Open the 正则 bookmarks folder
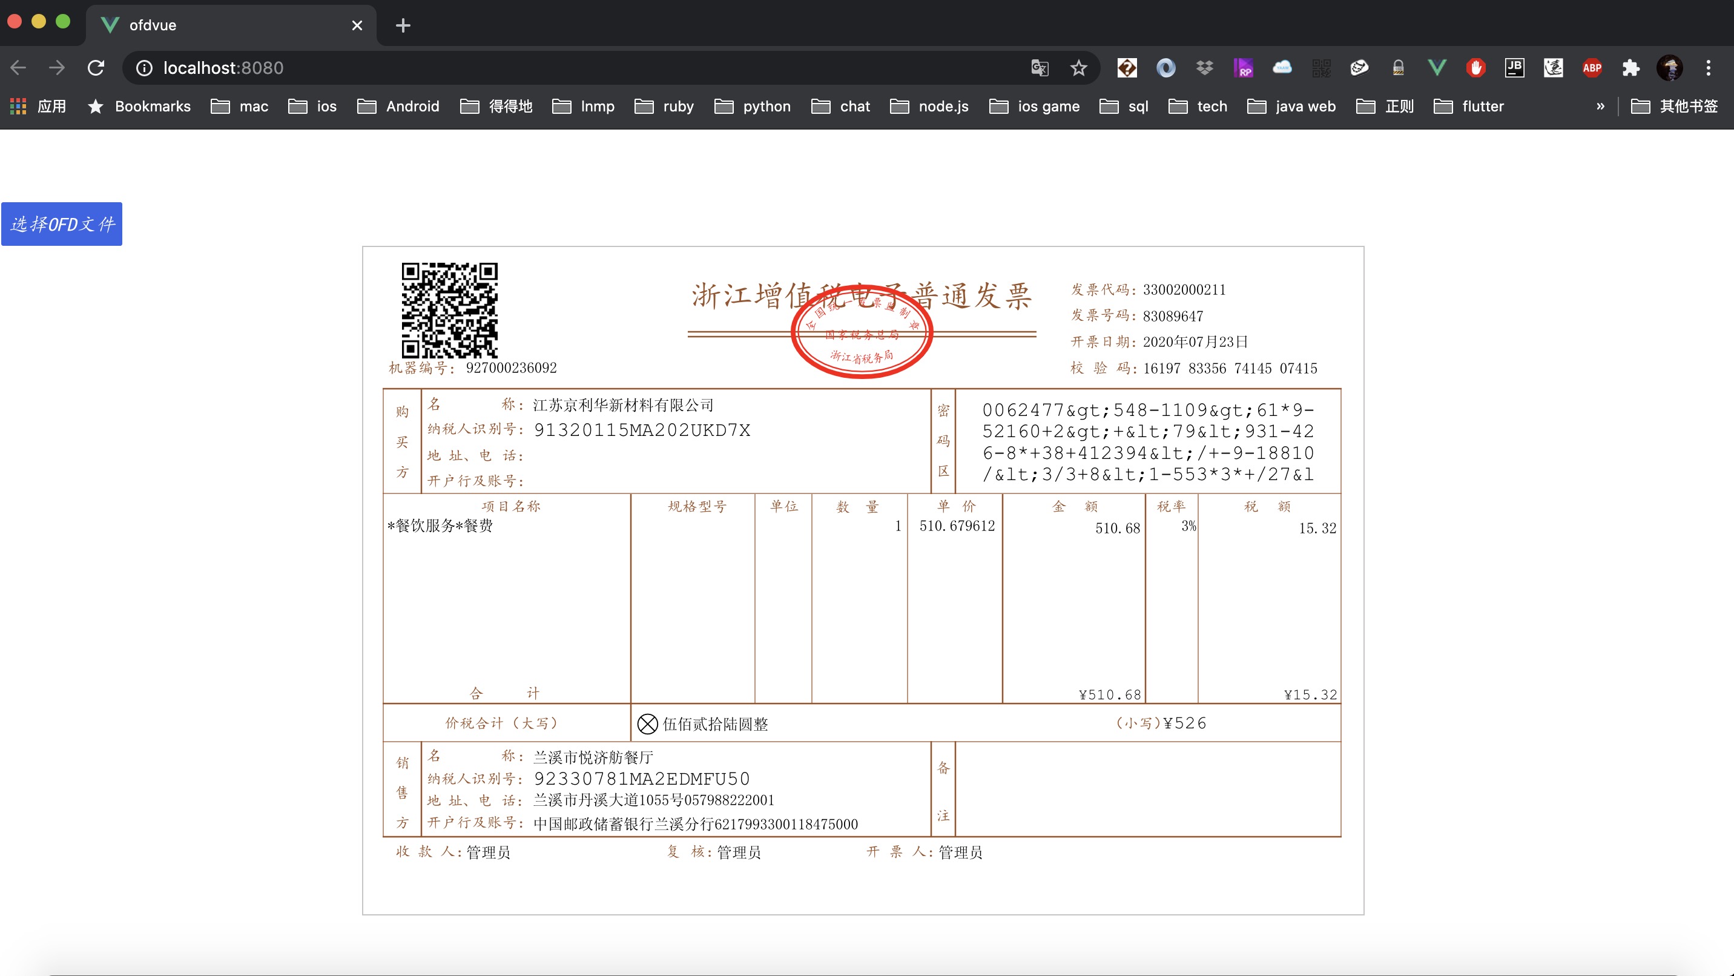This screenshot has height=976, width=1734. point(1385,107)
